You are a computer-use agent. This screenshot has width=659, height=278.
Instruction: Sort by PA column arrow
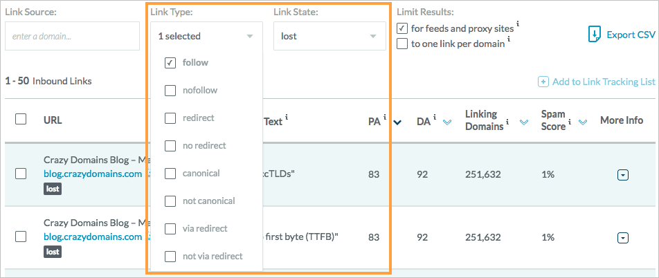point(397,122)
